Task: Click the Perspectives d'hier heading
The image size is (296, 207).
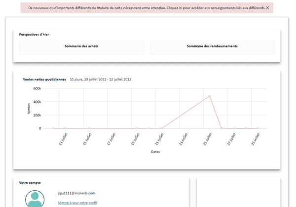Action: [x=34, y=35]
